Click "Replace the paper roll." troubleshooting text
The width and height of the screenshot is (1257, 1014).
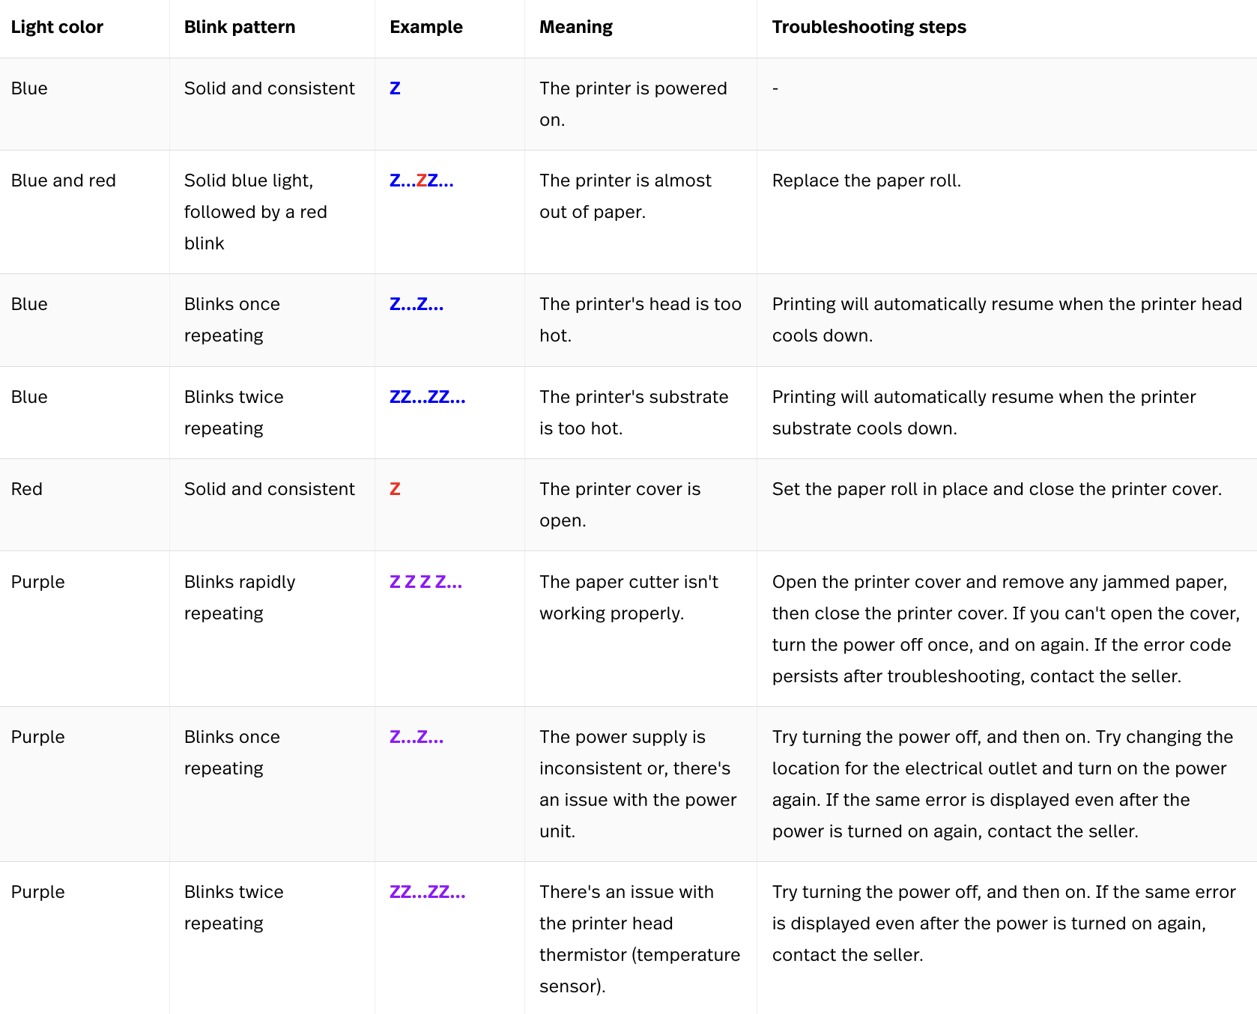(866, 181)
